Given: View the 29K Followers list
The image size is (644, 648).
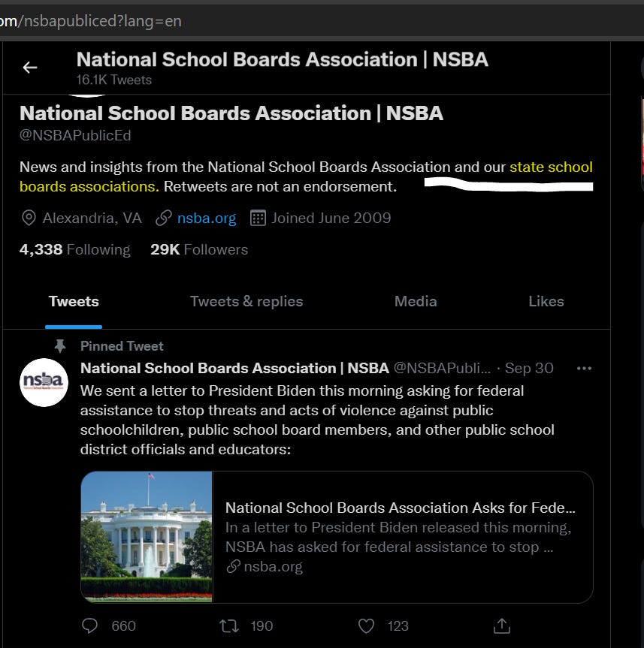Looking at the screenshot, I should [199, 249].
